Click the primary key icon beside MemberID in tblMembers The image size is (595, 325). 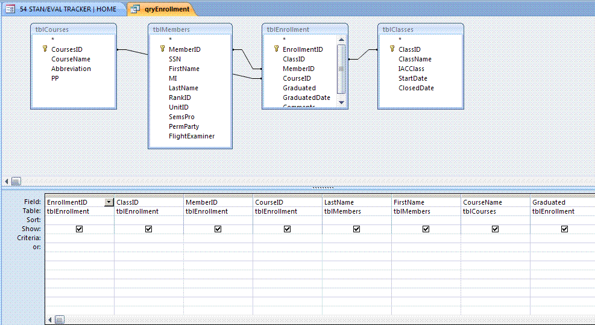pyautogui.click(x=162, y=49)
